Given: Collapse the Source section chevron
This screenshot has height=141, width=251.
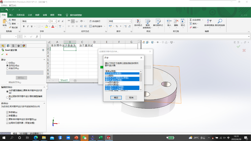Looking at the screenshot, I should pos(44,60).
